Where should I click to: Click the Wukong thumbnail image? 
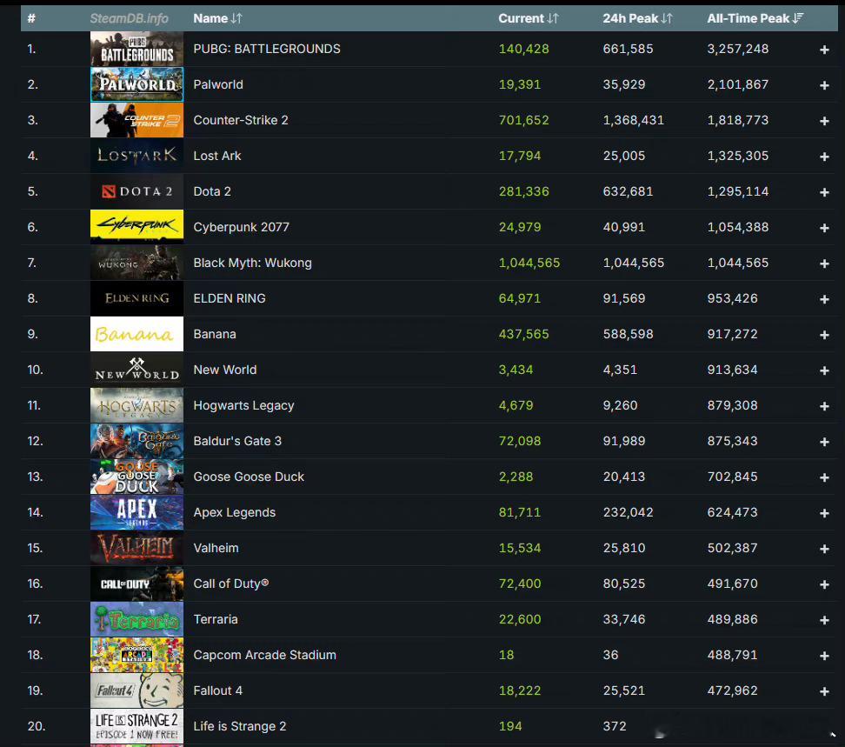(x=136, y=263)
